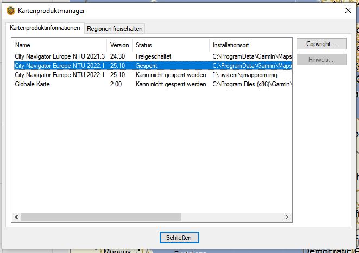359x253 pixels.
Task: Switch to the Kartenproduktinformationen tab
Action: click(x=45, y=28)
